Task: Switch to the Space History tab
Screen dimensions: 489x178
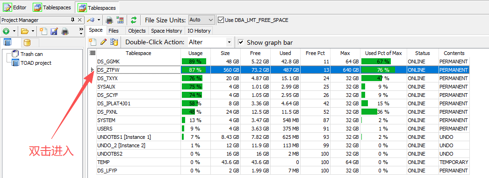Action: [166, 30]
